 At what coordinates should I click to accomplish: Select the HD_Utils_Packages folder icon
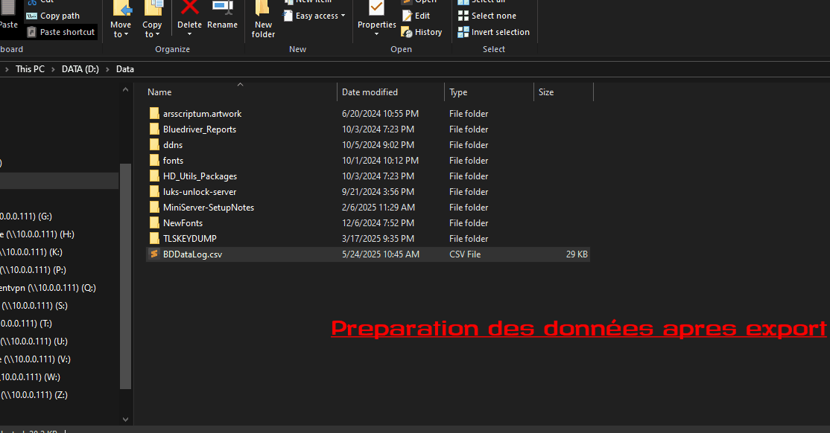(x=154, y=176)
